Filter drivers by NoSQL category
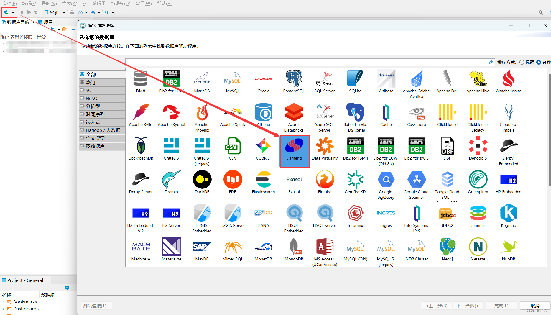This screenshot has width=551, height=315. [x=102, y=98]
